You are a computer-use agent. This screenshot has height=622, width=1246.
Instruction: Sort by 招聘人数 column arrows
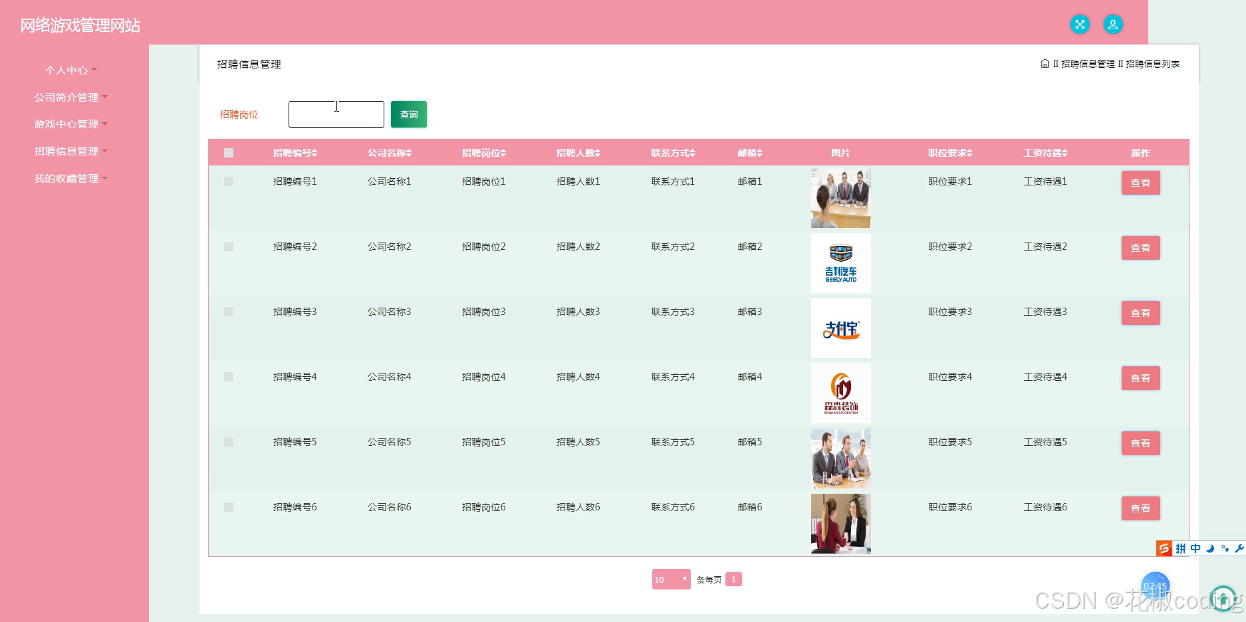tap(598, 153)
